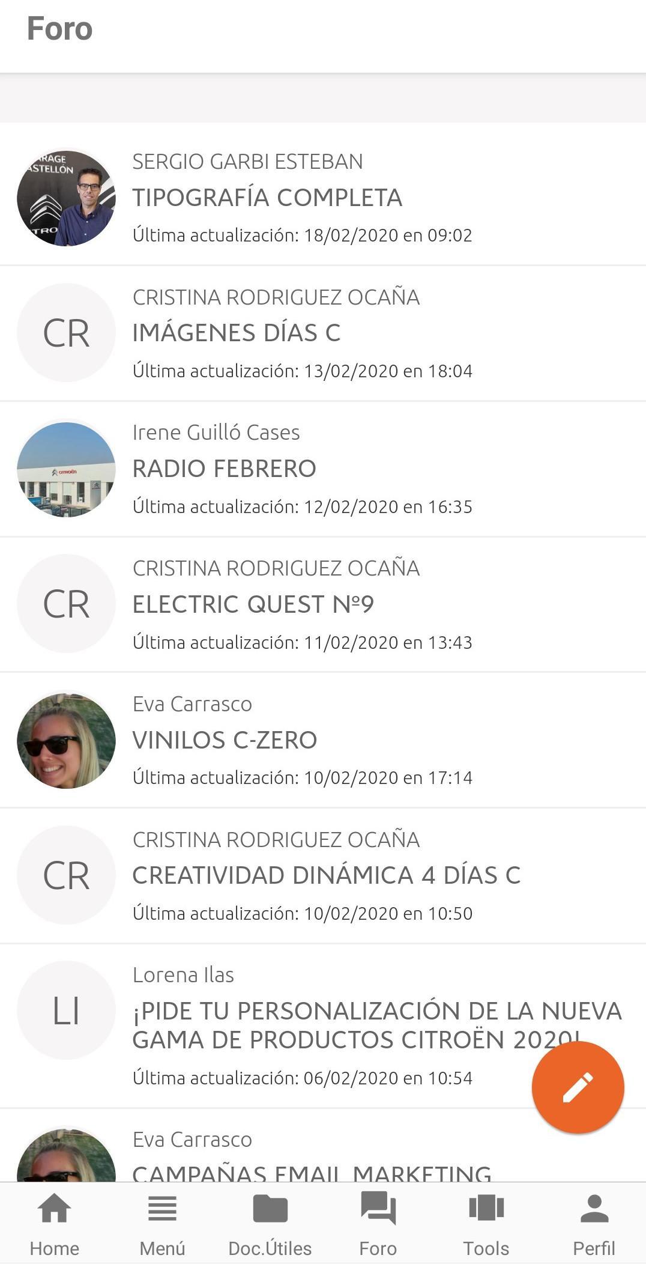This screenshot has width=646, height=1264.
Task: Tap Eva Carrasco's avatar beside VINILOS C-ZERO
Action: click(66, 740)
